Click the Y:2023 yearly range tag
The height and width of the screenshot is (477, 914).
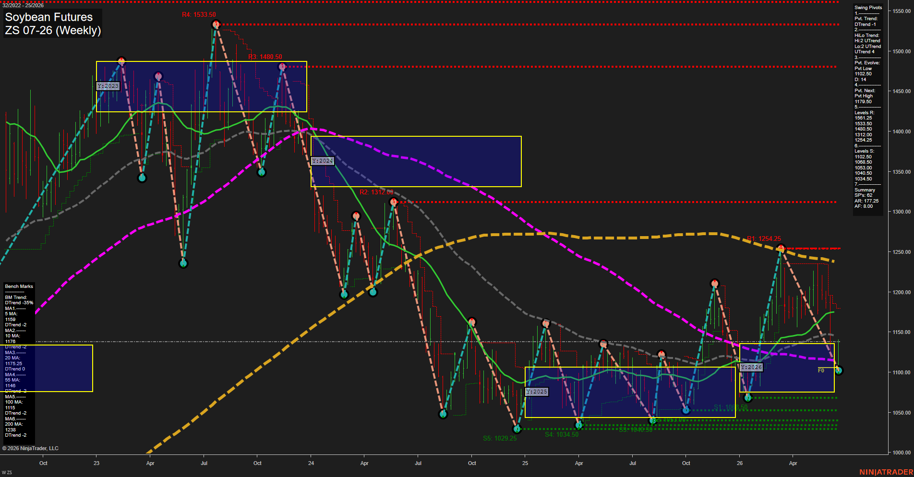108,86
